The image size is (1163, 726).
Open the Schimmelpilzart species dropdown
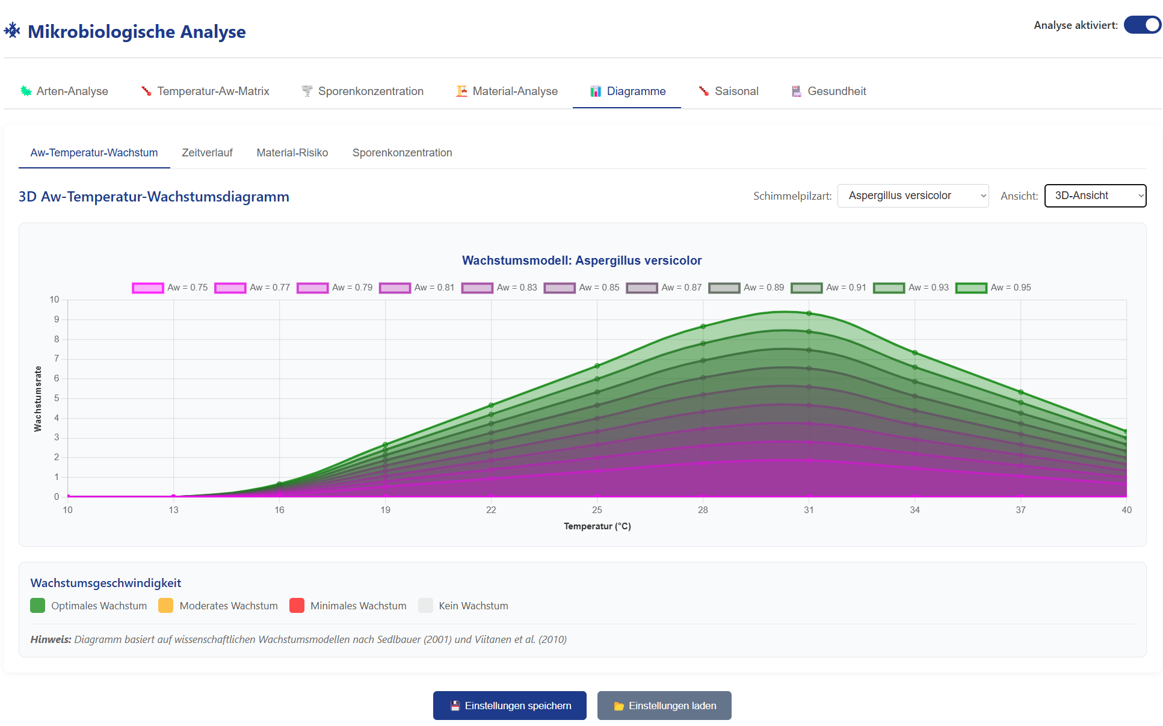click(x=913, y=195)
